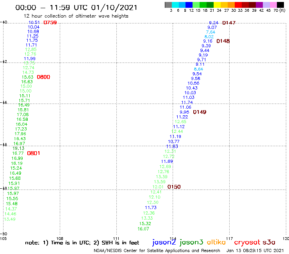
Task: Select the wave height value 15.91
Action: point(14,183)
